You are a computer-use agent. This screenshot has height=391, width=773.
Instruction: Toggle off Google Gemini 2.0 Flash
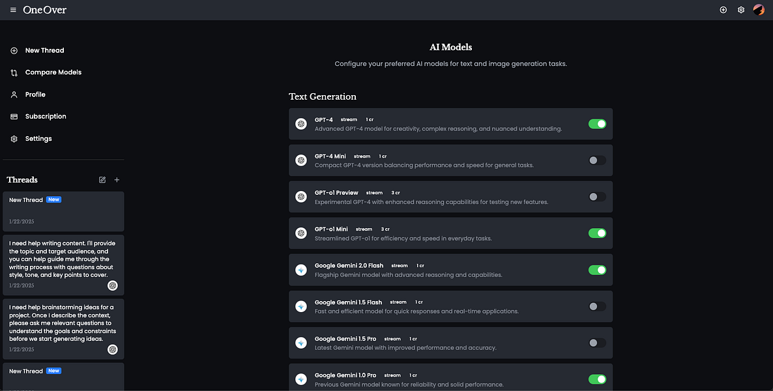(x=597, y=270)
